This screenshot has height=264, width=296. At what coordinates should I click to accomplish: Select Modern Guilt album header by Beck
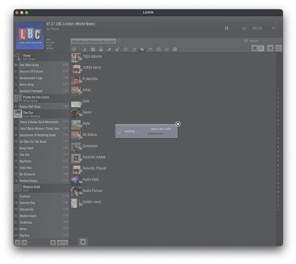pos(42,188)
